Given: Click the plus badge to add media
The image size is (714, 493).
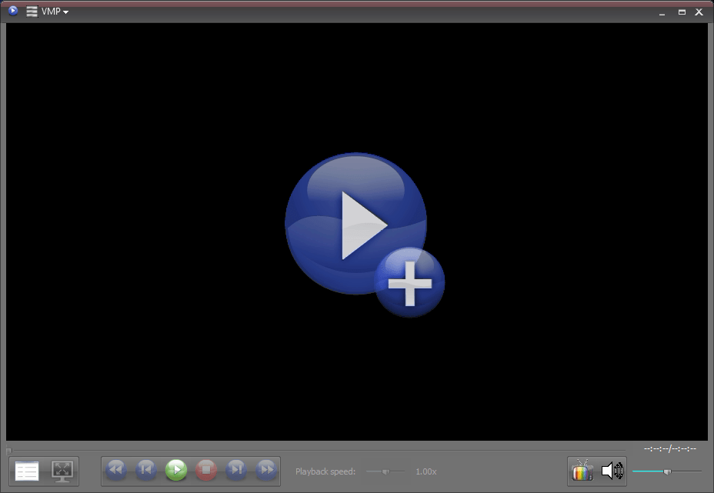Looking at the screenshot, I should 410,282.
